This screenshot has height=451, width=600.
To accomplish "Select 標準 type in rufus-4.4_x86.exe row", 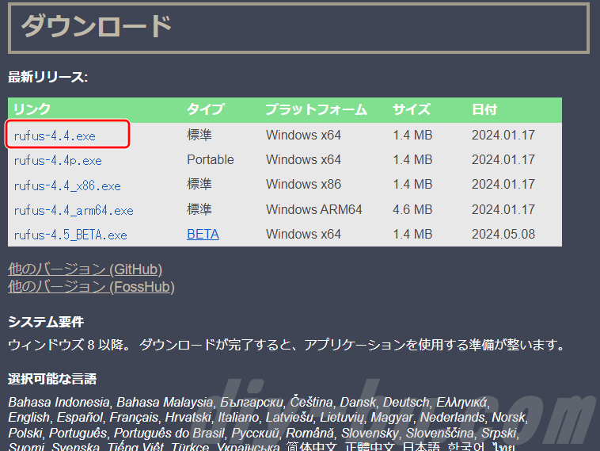I will [199, 185].
